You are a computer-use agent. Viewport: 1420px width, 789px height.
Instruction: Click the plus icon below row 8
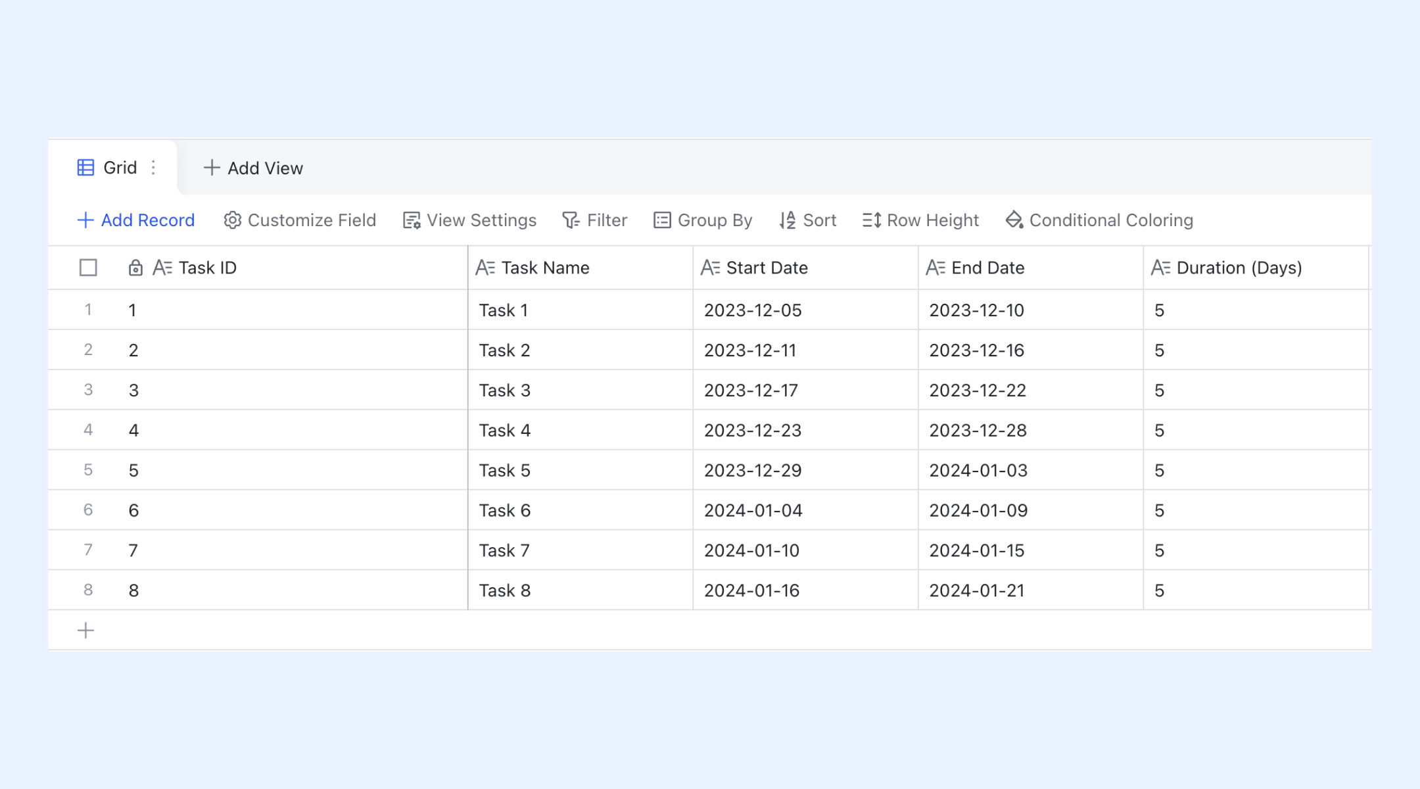click(x=85, y=631)
